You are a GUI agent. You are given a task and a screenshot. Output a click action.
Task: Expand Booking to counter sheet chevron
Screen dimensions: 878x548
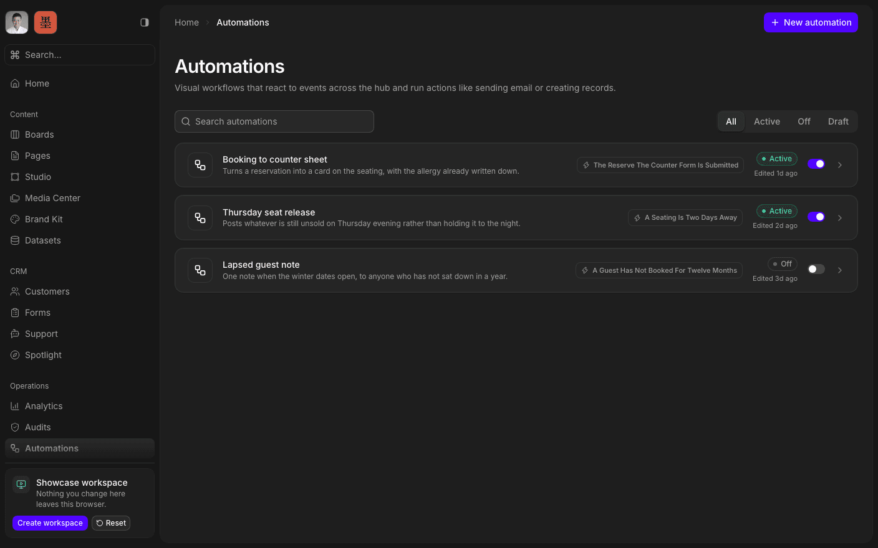[x=840, y=165]
